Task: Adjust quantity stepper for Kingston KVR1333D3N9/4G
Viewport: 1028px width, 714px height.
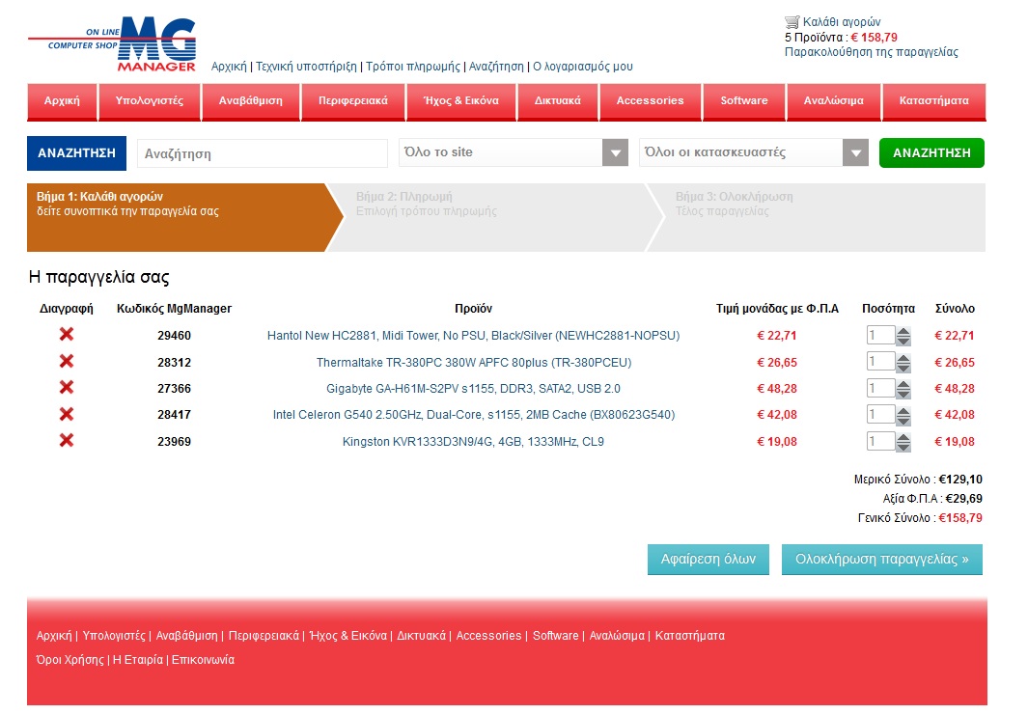Action: click(x=903, y=442)
